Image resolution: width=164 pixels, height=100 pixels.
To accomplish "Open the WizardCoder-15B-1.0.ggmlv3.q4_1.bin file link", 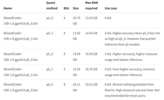I will [x=21, y=36].
